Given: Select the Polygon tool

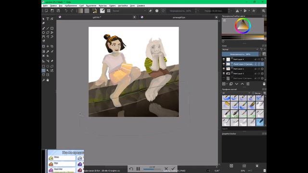Looking at the screenshot, I should (x=48, y=33).
